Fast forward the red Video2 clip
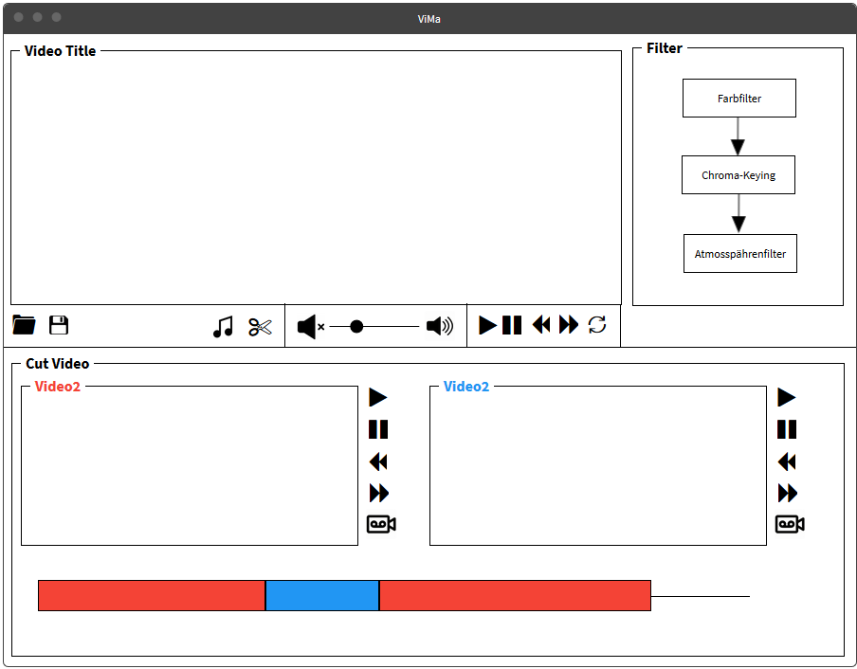This screenshot has width=857, height=669. pyautogui.click(x=379, y=493)
